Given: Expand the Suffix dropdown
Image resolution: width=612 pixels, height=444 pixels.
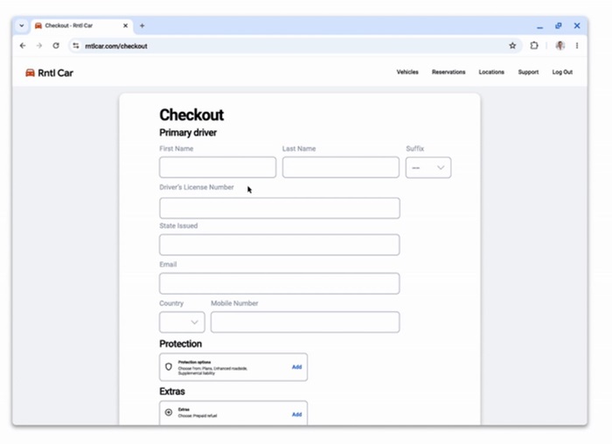Looking at the screenshot, I should coord(428,168).
